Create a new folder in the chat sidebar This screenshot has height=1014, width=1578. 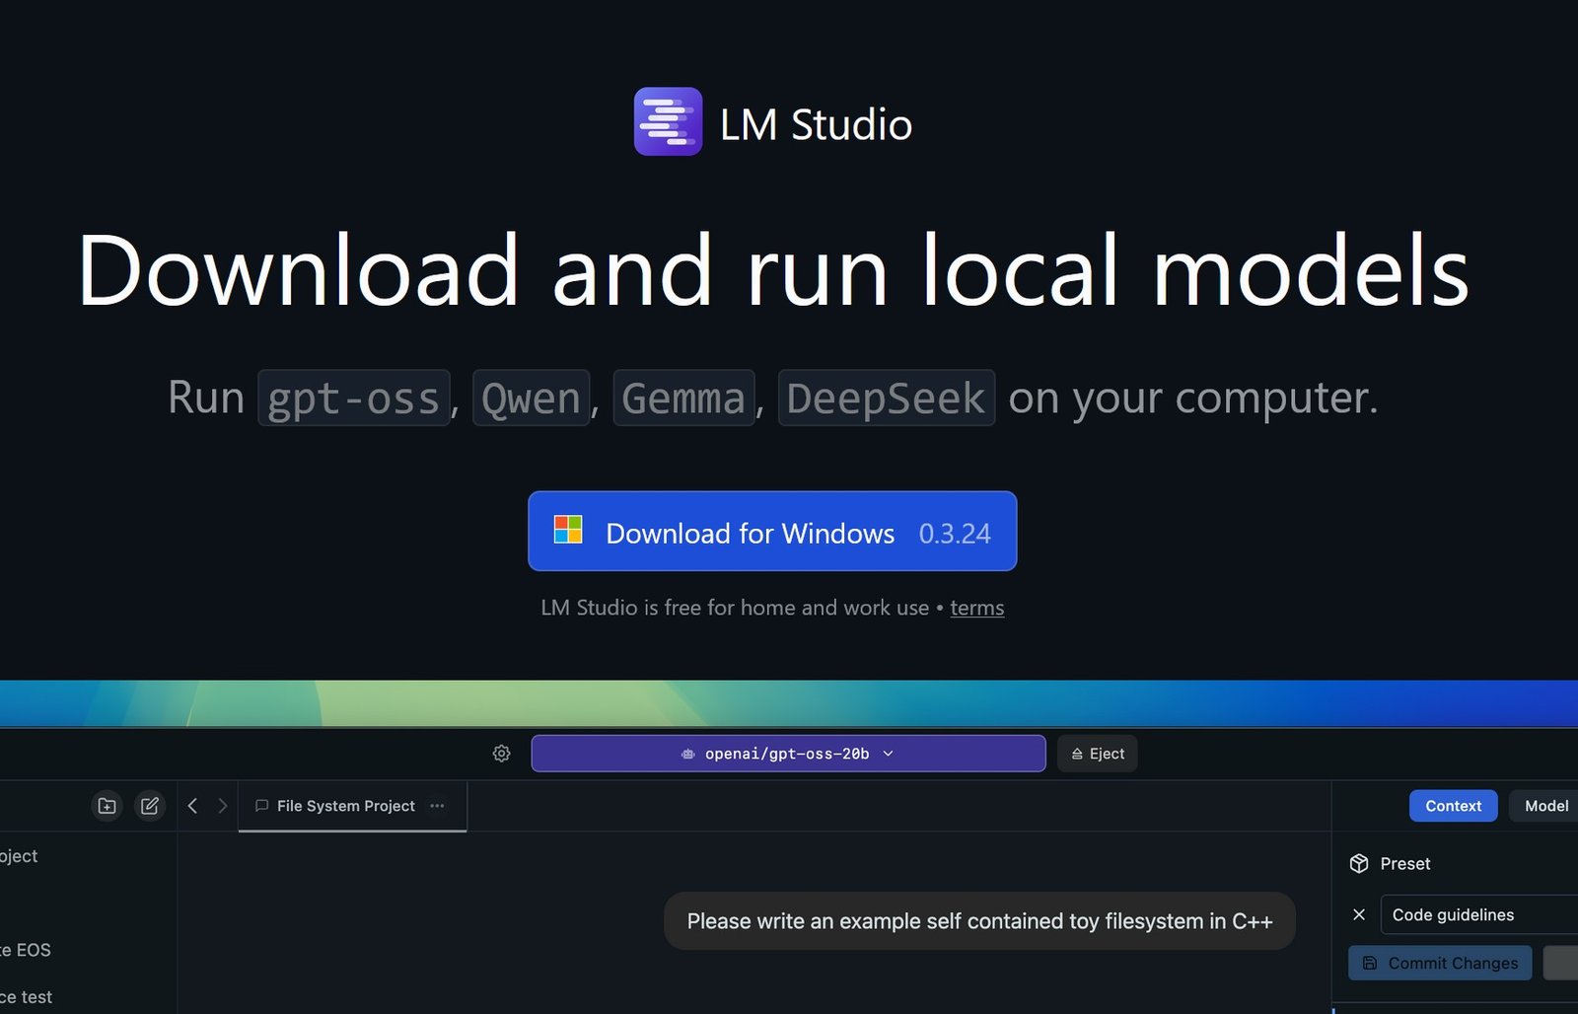pyautogui.click(x=108, y=806)
